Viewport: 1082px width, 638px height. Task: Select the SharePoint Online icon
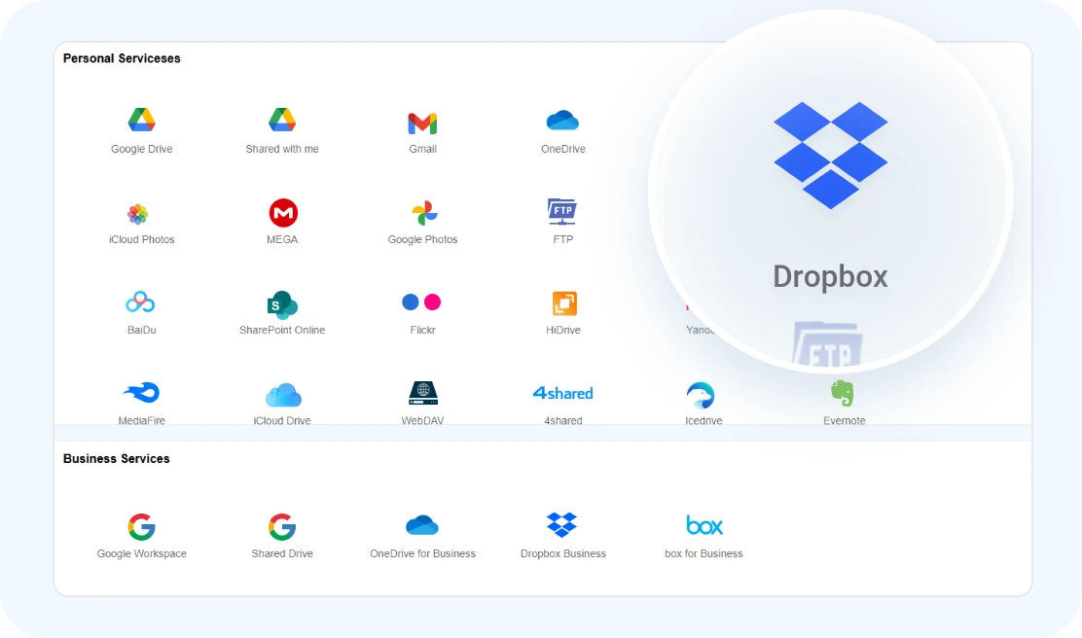click(x=282, y=304)
